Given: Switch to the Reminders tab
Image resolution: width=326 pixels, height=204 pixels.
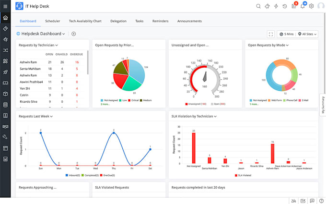Looking at the screenshot, I should [x=160, y=21].
